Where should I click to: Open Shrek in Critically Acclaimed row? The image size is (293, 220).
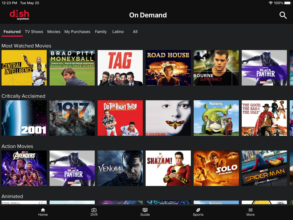(216, 118)
